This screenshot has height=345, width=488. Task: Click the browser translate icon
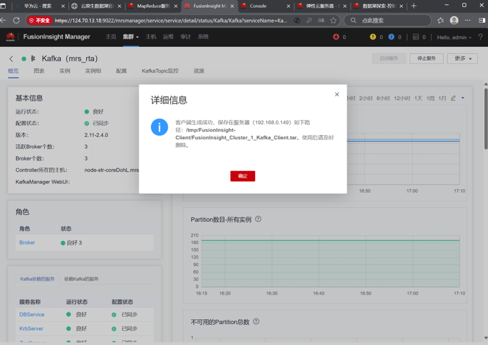321,20
